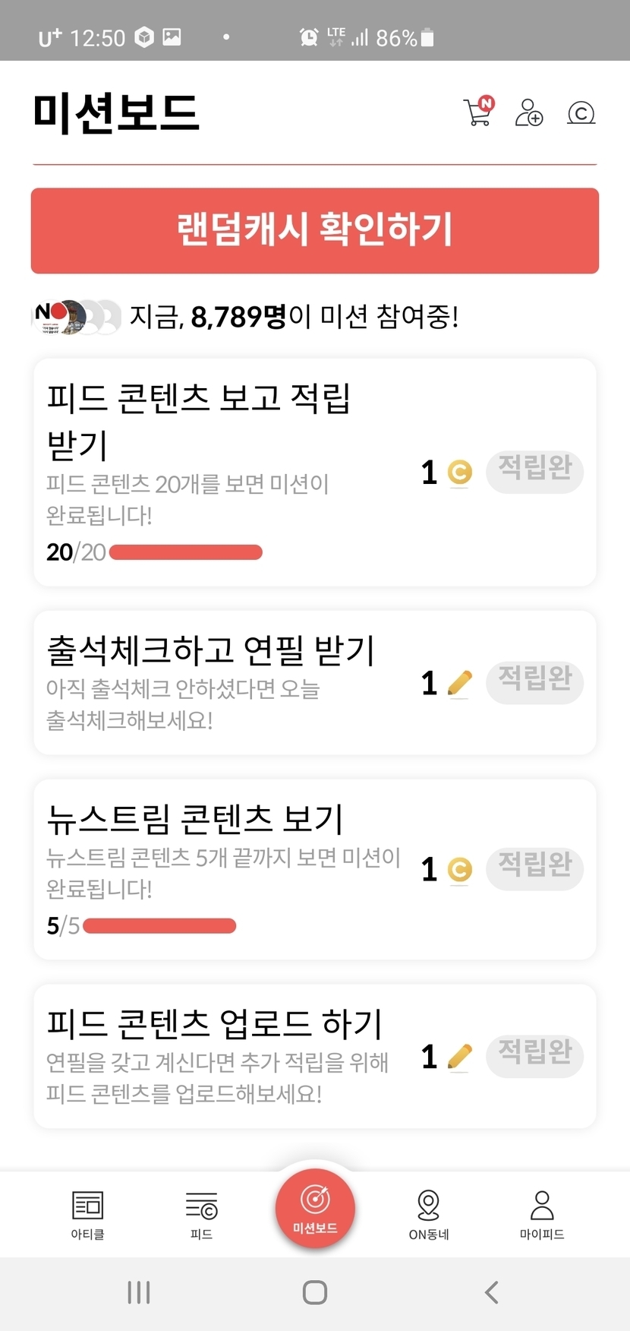The image size is (630, 1331).
Task: Tap the 20/20 feed progress bar
Action: 186,552
